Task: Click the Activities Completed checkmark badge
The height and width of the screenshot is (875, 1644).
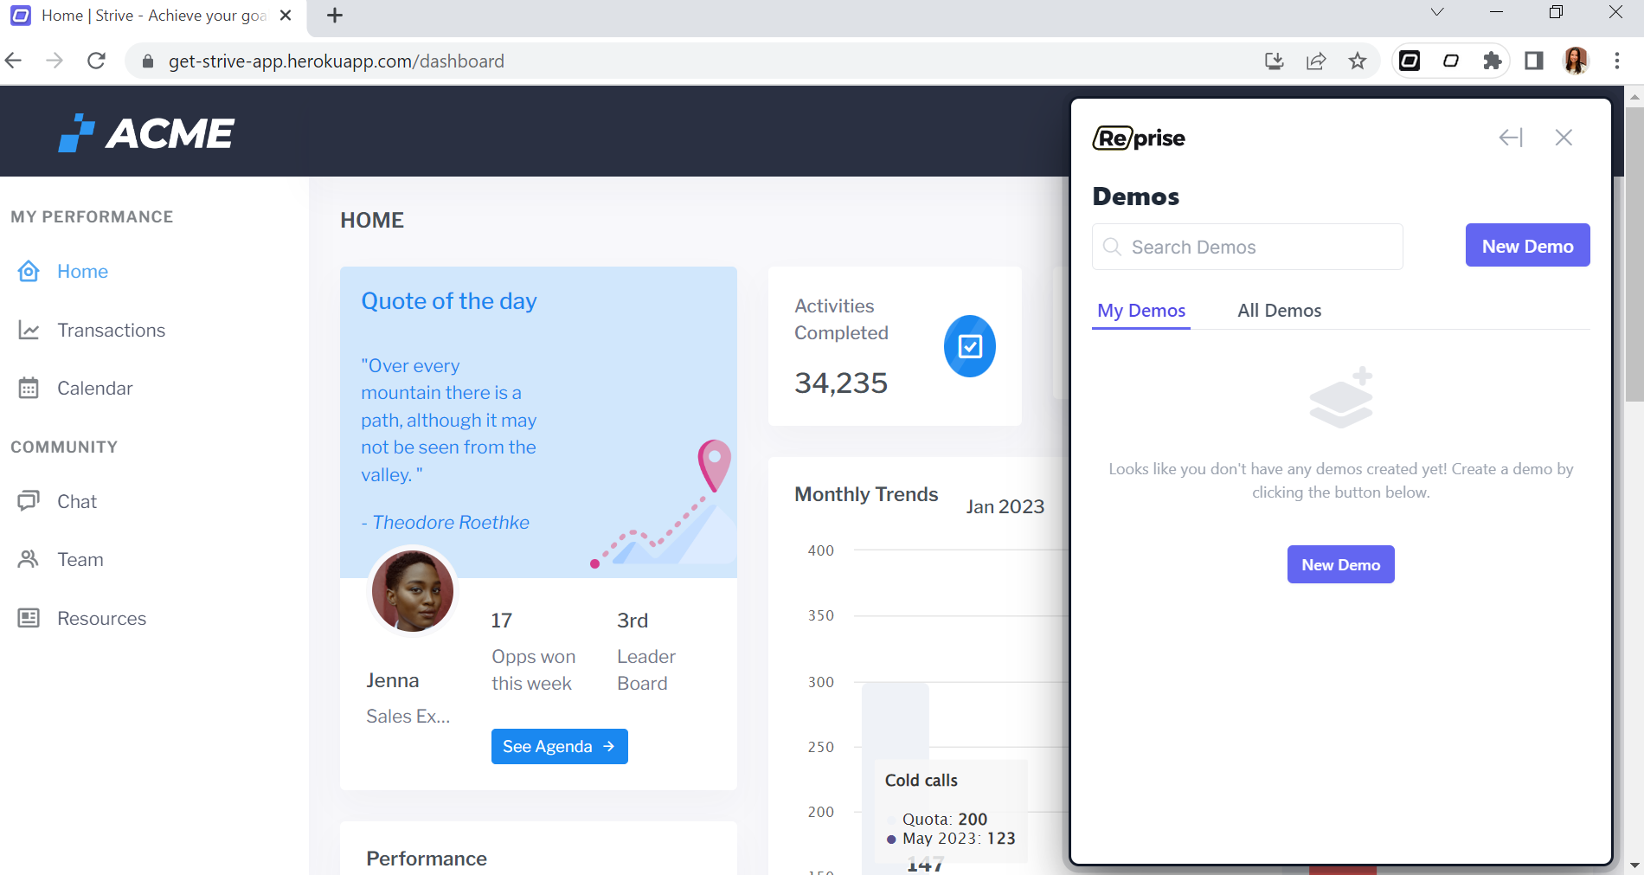Action: click(x=969, y=346)
